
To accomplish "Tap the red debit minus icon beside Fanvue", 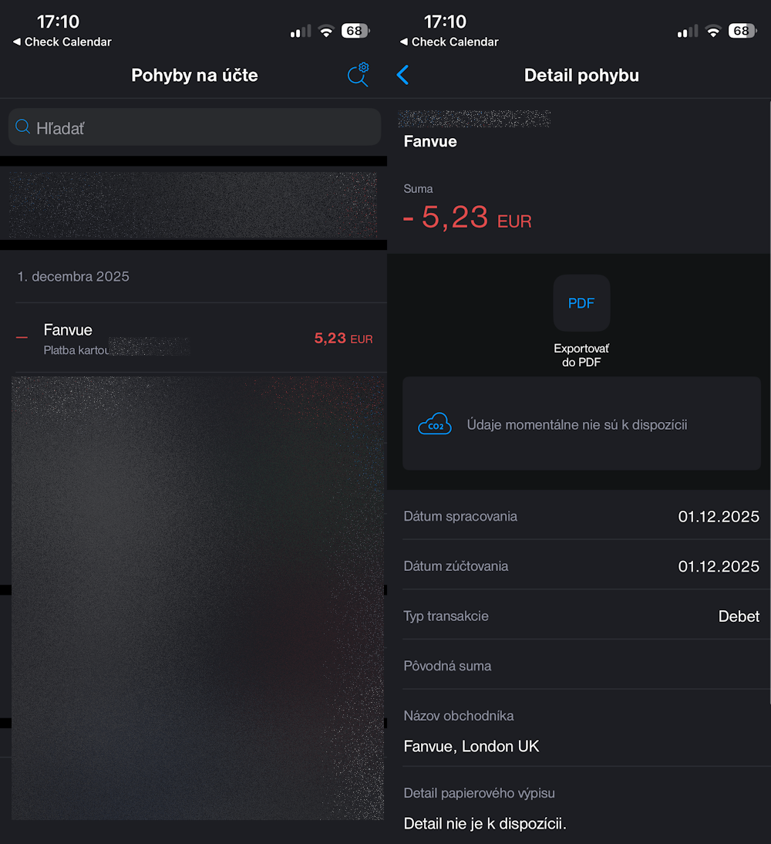I will point(21,336).
